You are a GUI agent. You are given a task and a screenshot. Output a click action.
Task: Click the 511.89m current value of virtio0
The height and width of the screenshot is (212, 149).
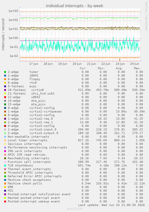coord(84,90)
